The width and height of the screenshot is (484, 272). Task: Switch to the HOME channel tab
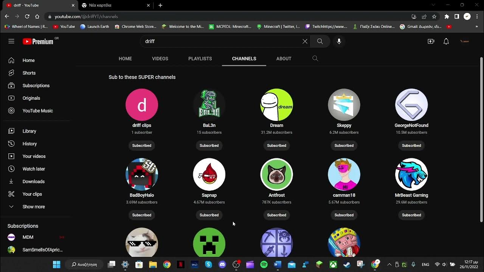tap(125, 59)
